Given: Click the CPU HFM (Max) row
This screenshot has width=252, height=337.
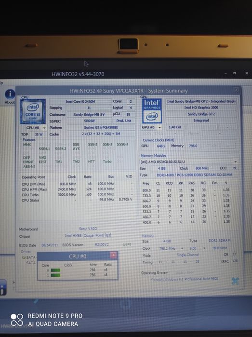Looking at the screenshot, I should click(x=78, y=189).
